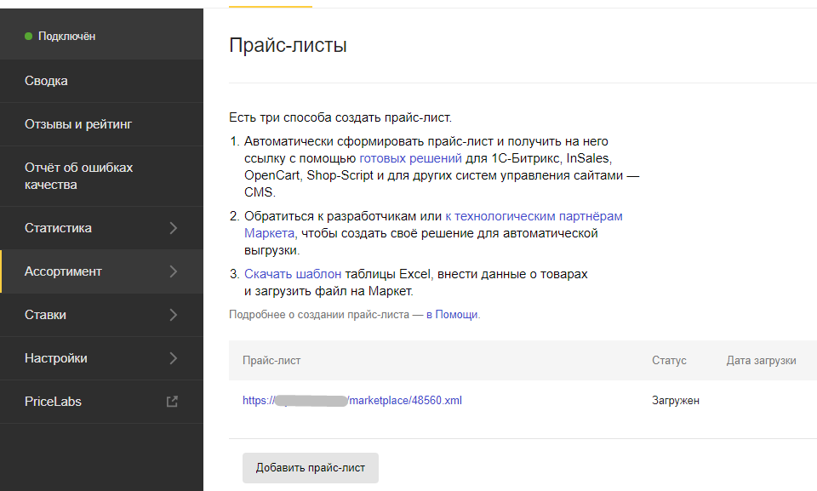Click the external link icon next to PriceLabs
Screen dimensions: 817x491
(x=174, y=401)
